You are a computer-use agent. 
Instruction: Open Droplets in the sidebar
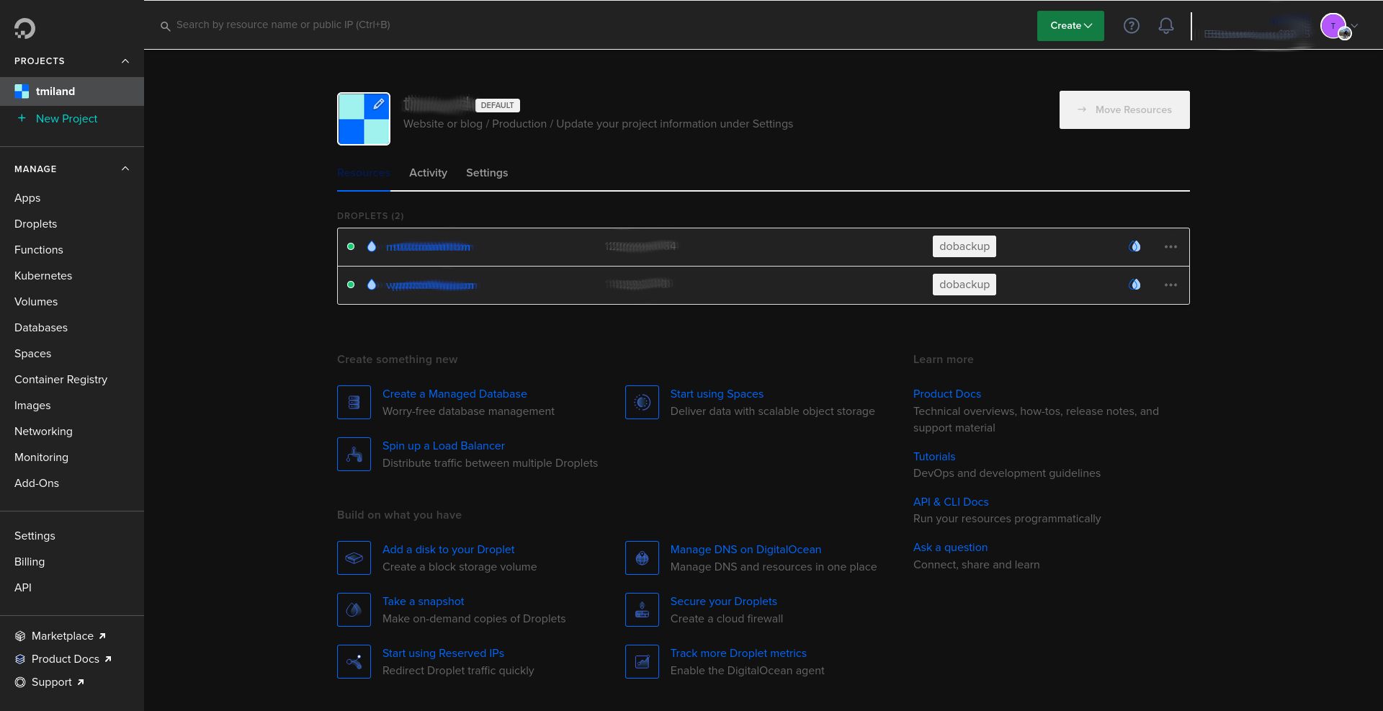(x=35, y=224)
